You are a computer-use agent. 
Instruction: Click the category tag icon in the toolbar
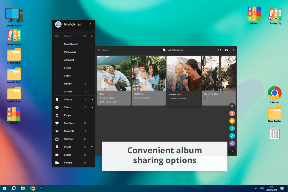[164, 50]
